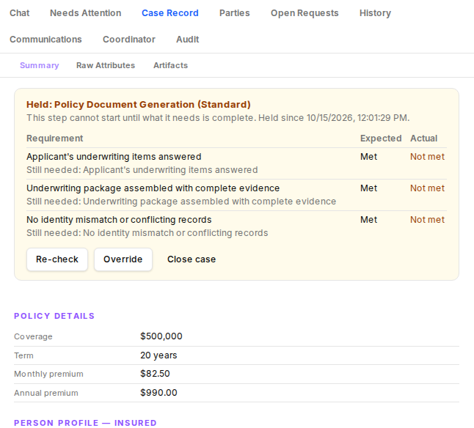Select the $500,000 coverage value
474x428 pixels.
click(161, 336)
